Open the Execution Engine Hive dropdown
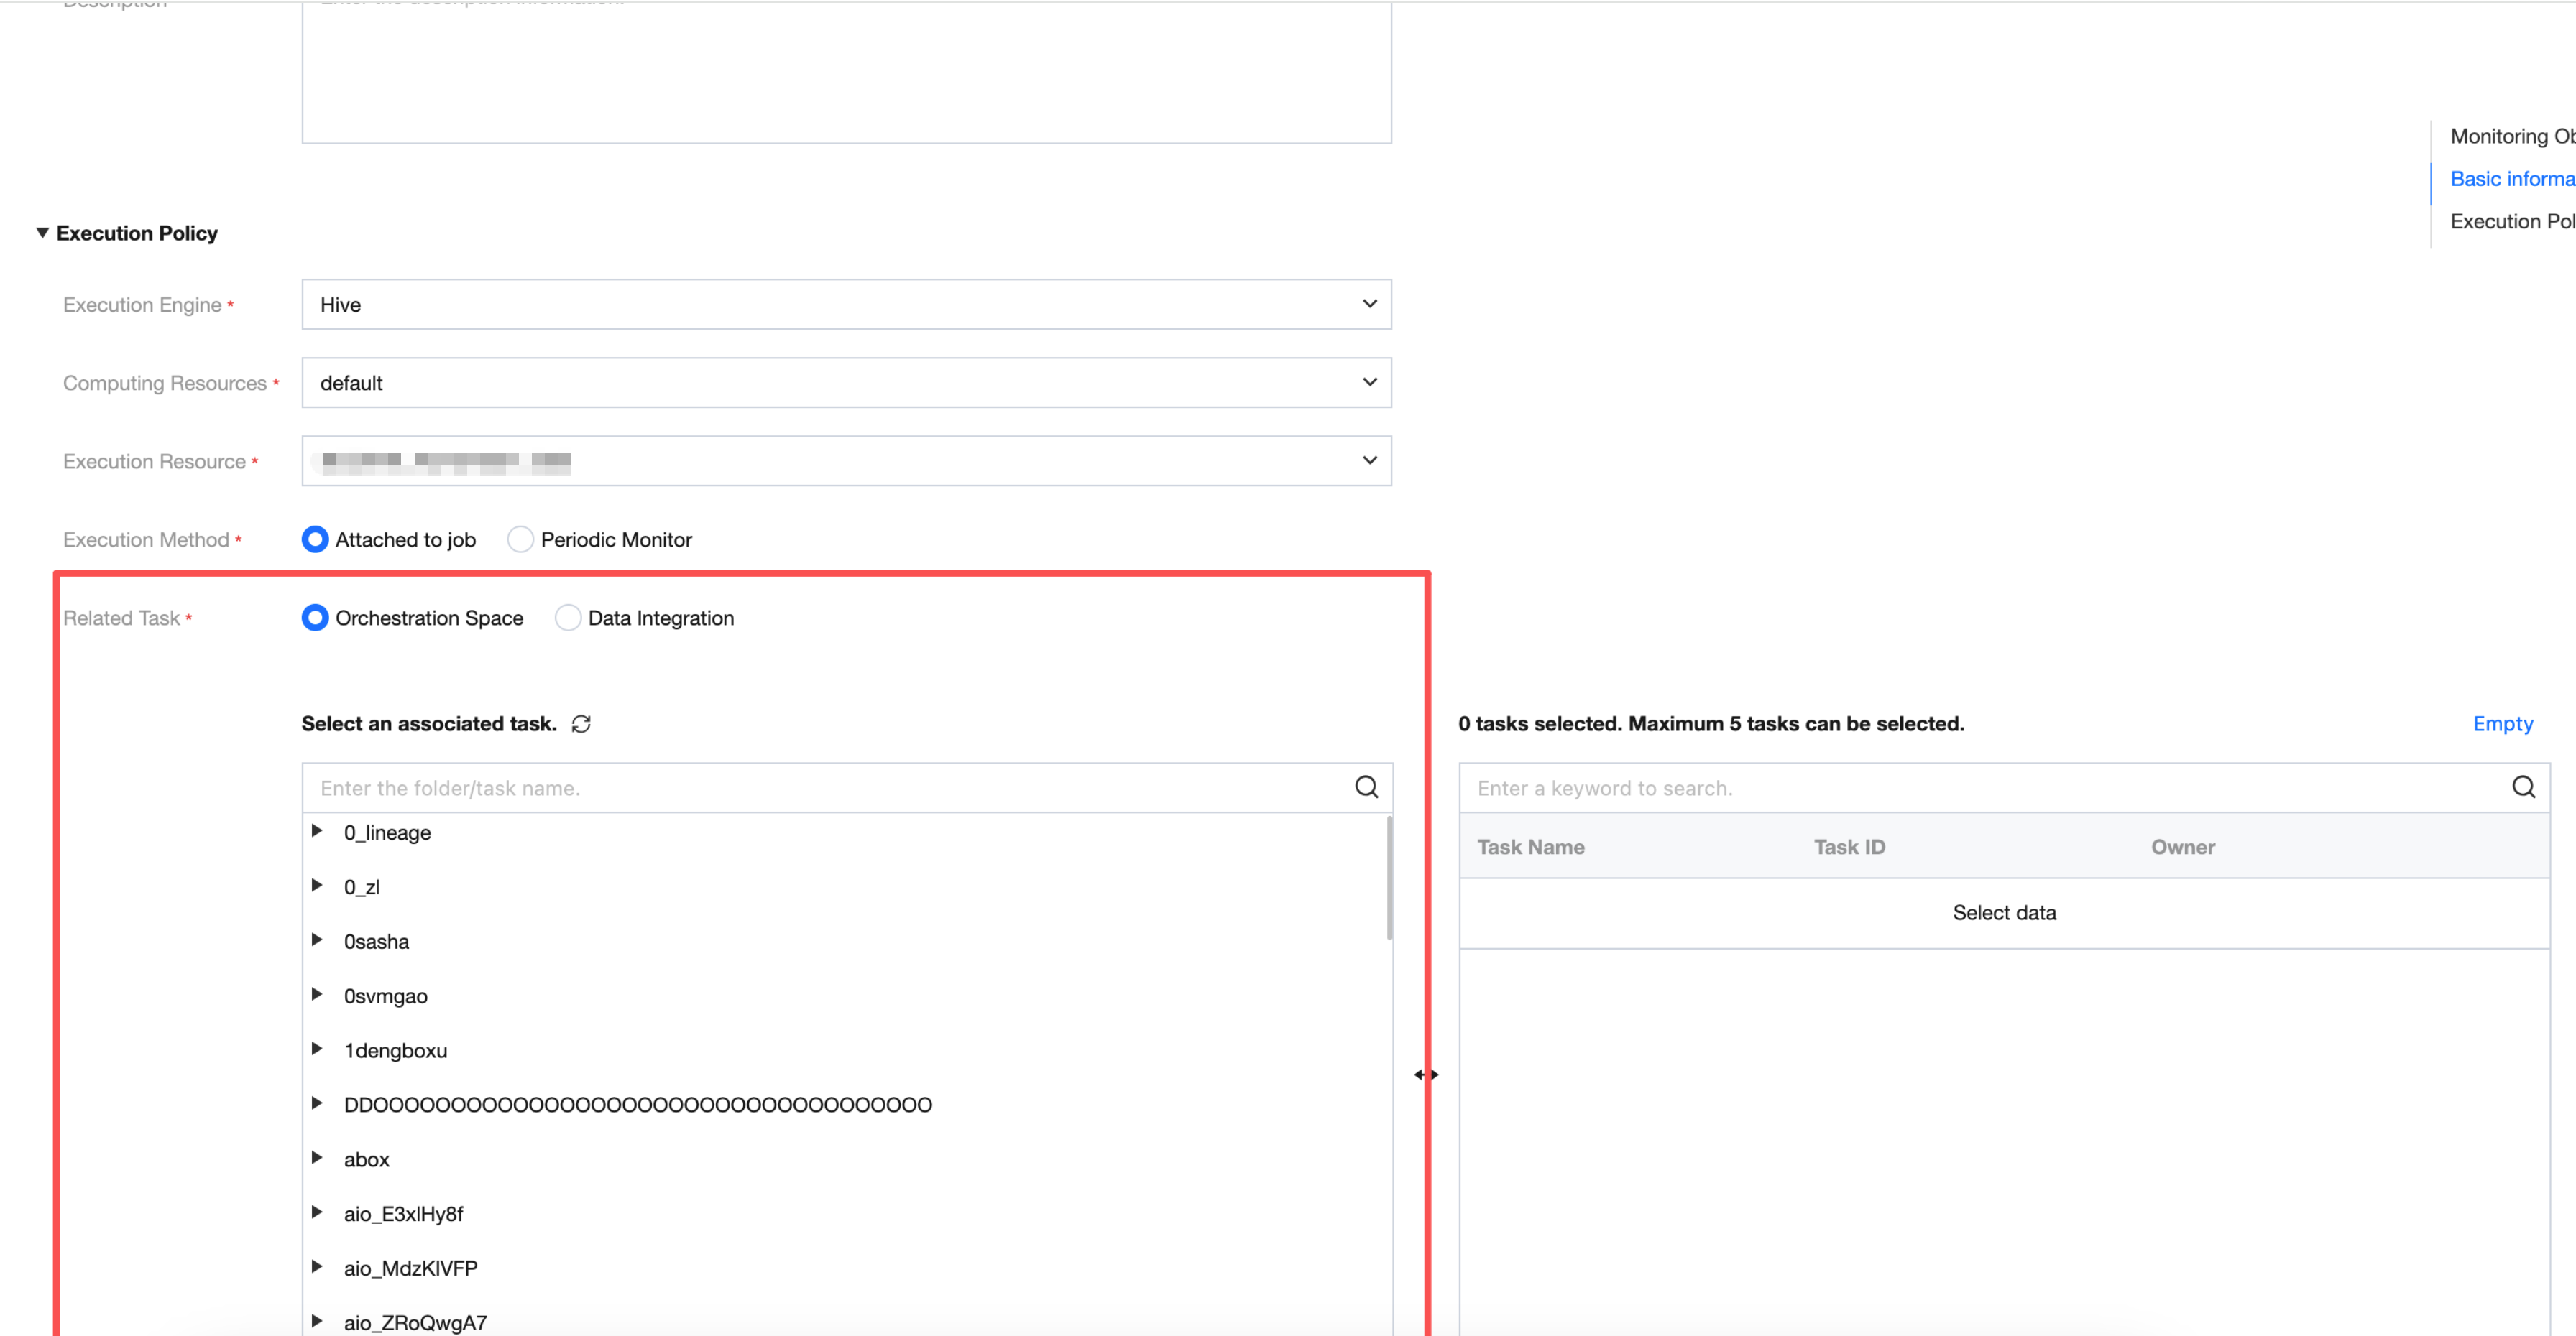2576x1336 pixels. (846, 304)
